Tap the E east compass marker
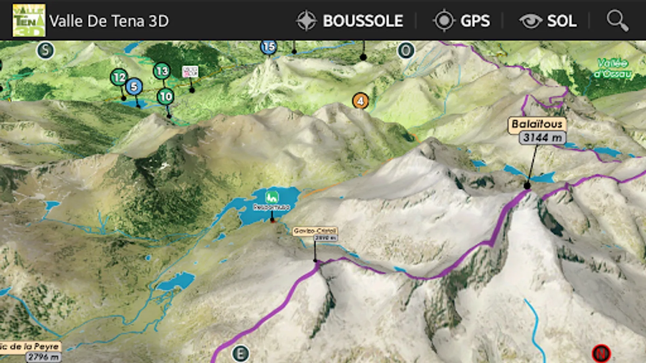This screenshot has height=363, width=646. pos(241,354)
